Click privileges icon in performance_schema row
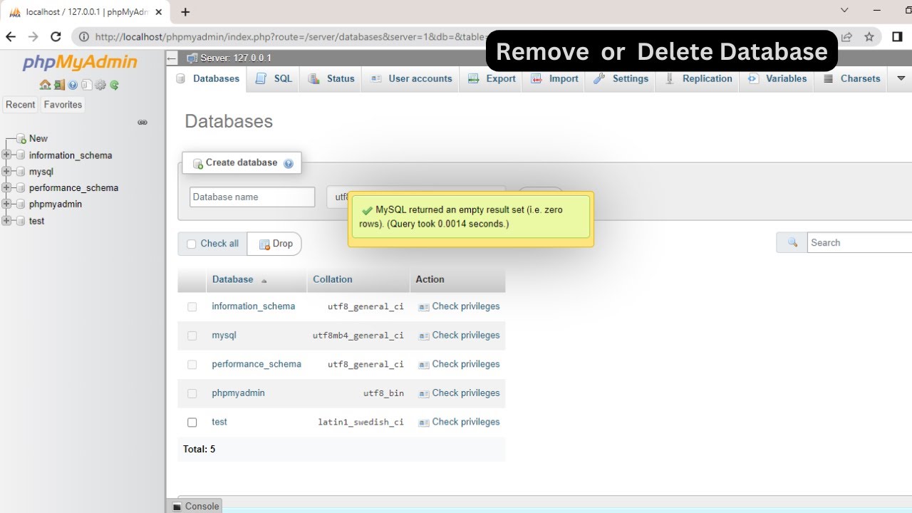 424,365
